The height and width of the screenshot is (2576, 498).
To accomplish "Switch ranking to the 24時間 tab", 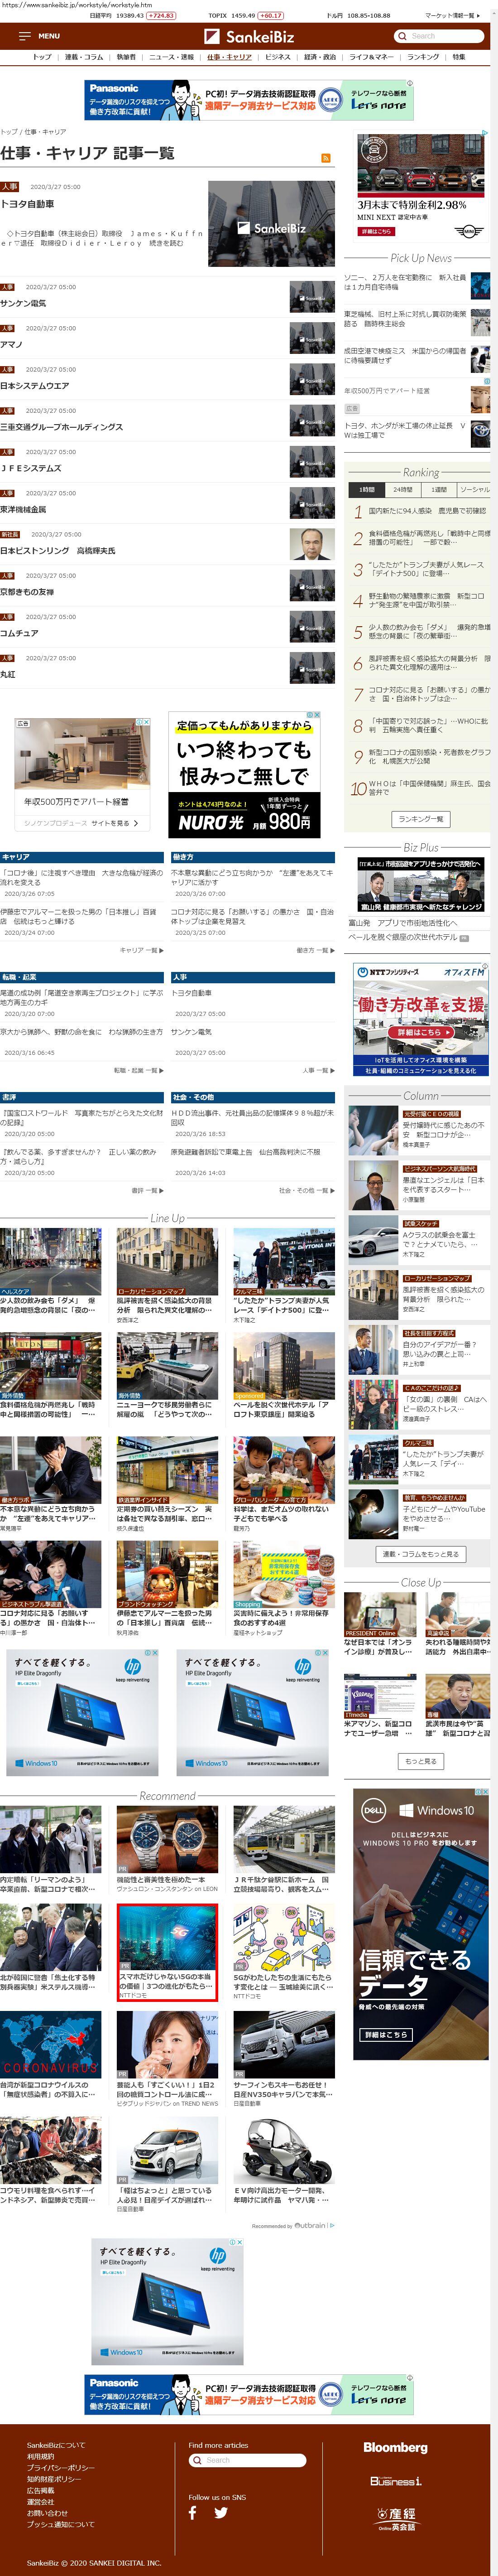I will (402, 490).
